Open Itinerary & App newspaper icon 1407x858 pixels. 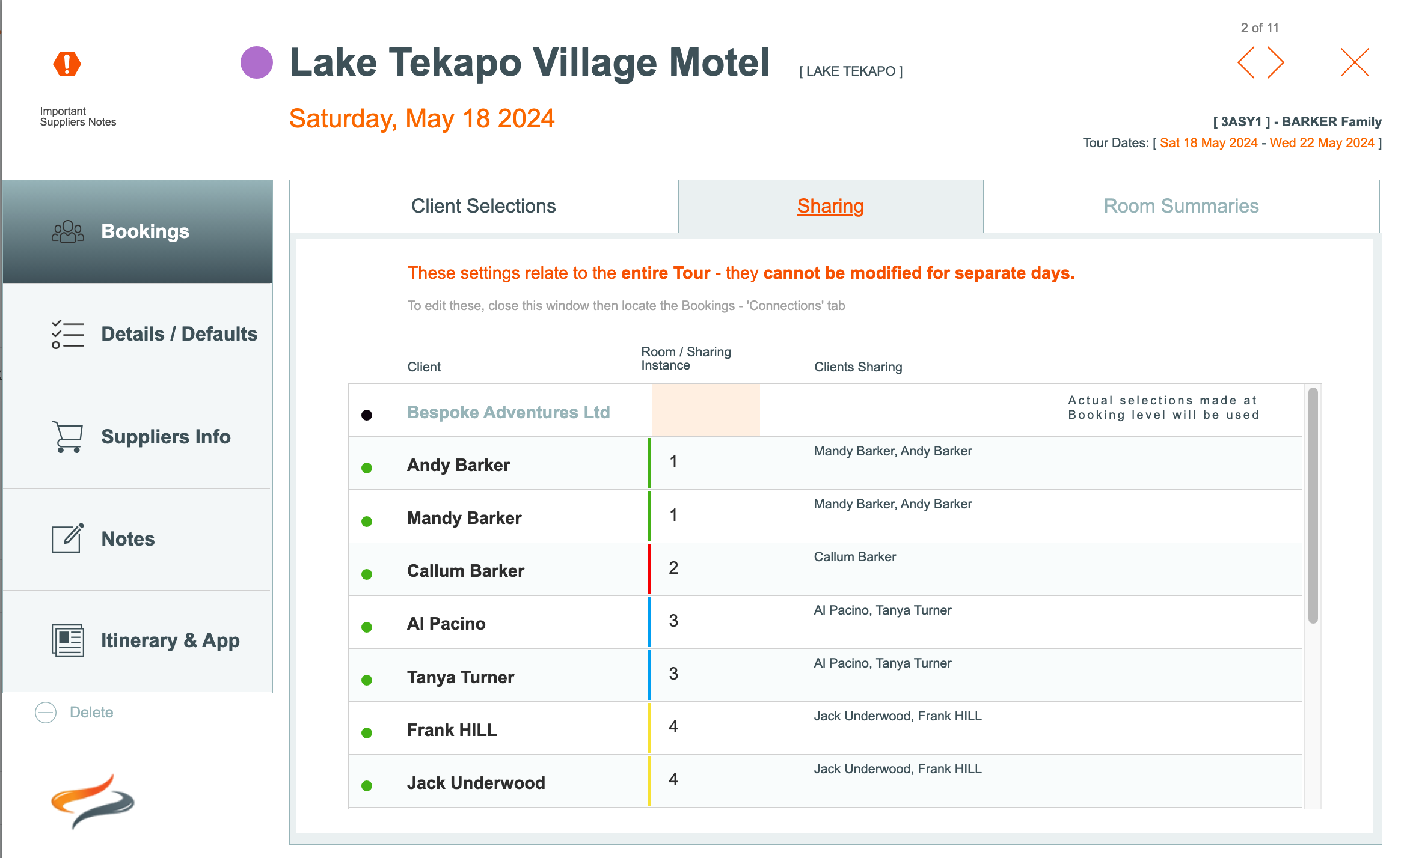68,640
